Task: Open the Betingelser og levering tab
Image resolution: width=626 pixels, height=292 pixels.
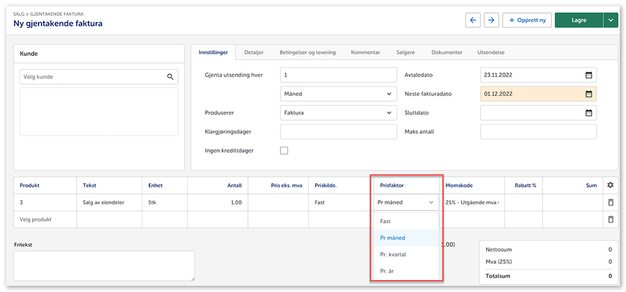Action: [x=307, y=53]
